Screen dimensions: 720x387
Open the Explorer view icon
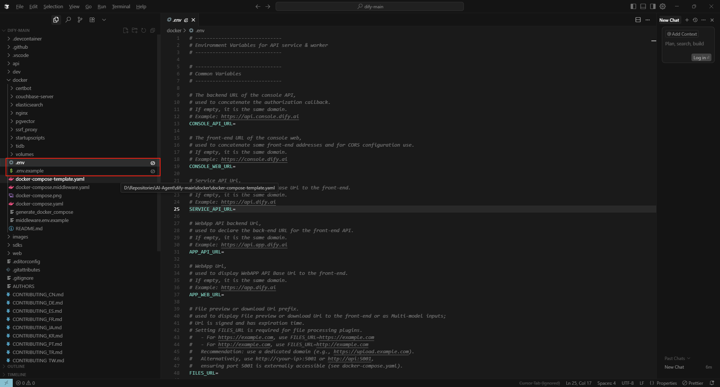(x=56, y=20)
